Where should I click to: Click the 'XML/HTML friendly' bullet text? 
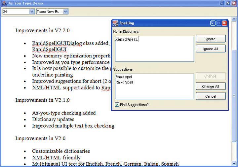point(56,158)
